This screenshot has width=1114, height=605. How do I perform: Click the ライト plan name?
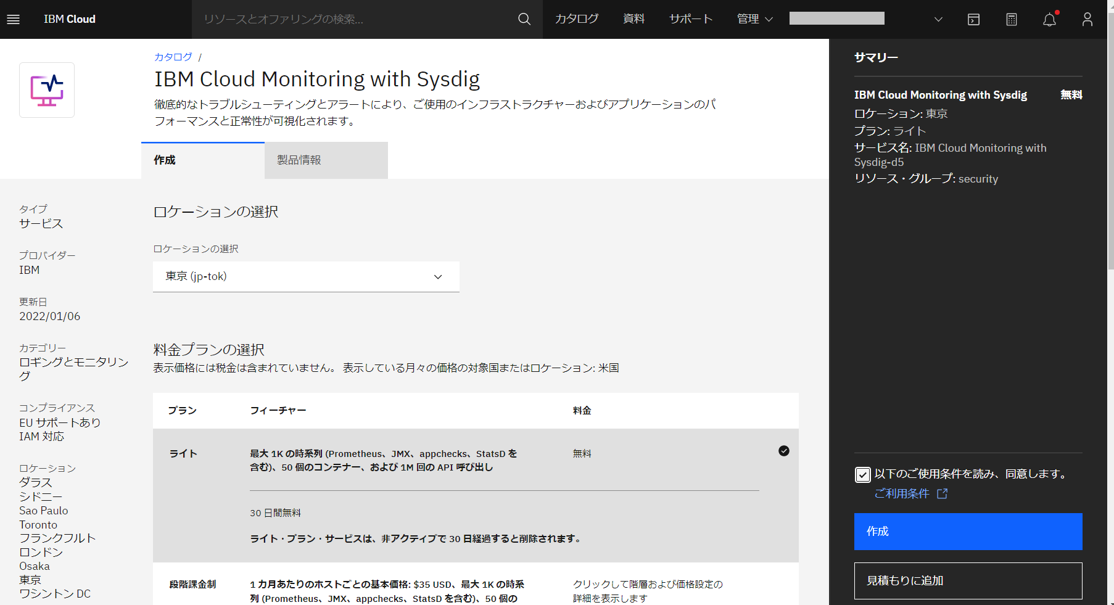coord(183,454)
